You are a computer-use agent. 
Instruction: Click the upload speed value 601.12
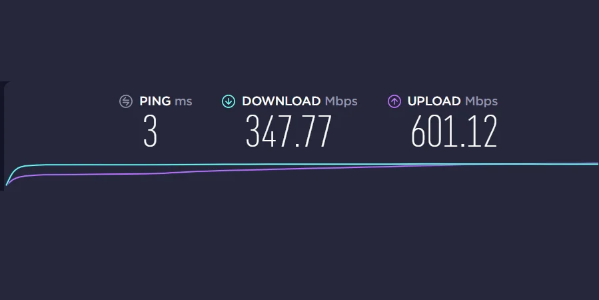(454, 131)
